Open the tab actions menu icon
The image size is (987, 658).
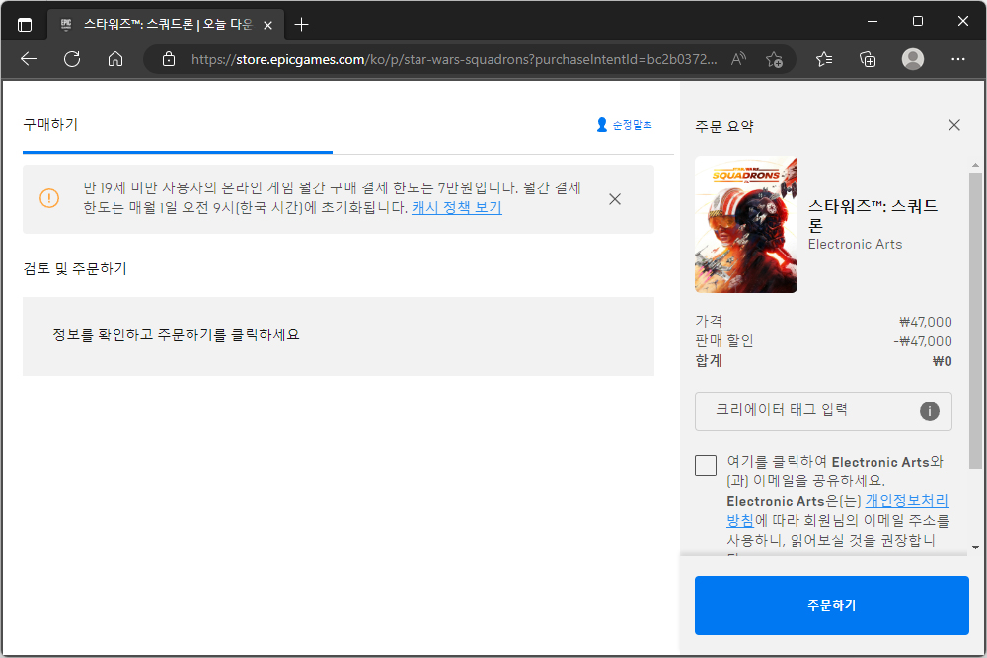tap(25, 25)
